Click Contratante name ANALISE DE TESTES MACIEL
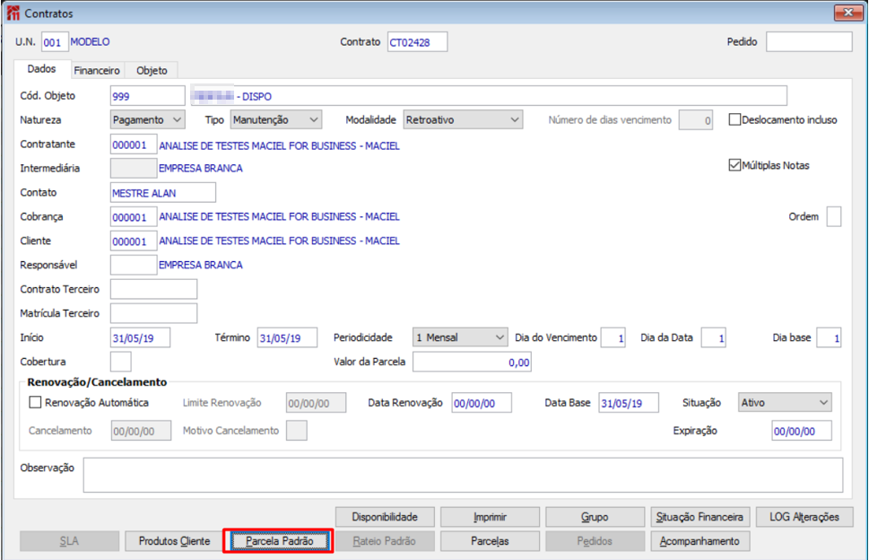The height and width of the screenshot is (560, 869). pos(279,145)
